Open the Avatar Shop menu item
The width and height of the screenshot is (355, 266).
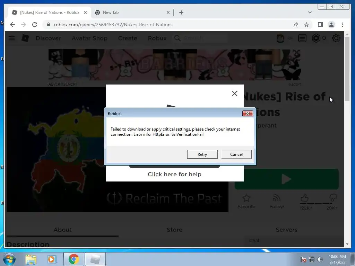(x=89, y=38)
